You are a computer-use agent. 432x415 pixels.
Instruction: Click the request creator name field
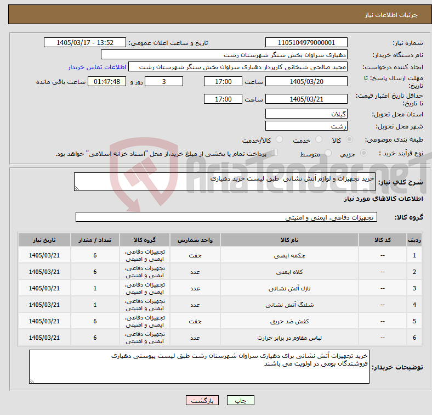[238, 67]
